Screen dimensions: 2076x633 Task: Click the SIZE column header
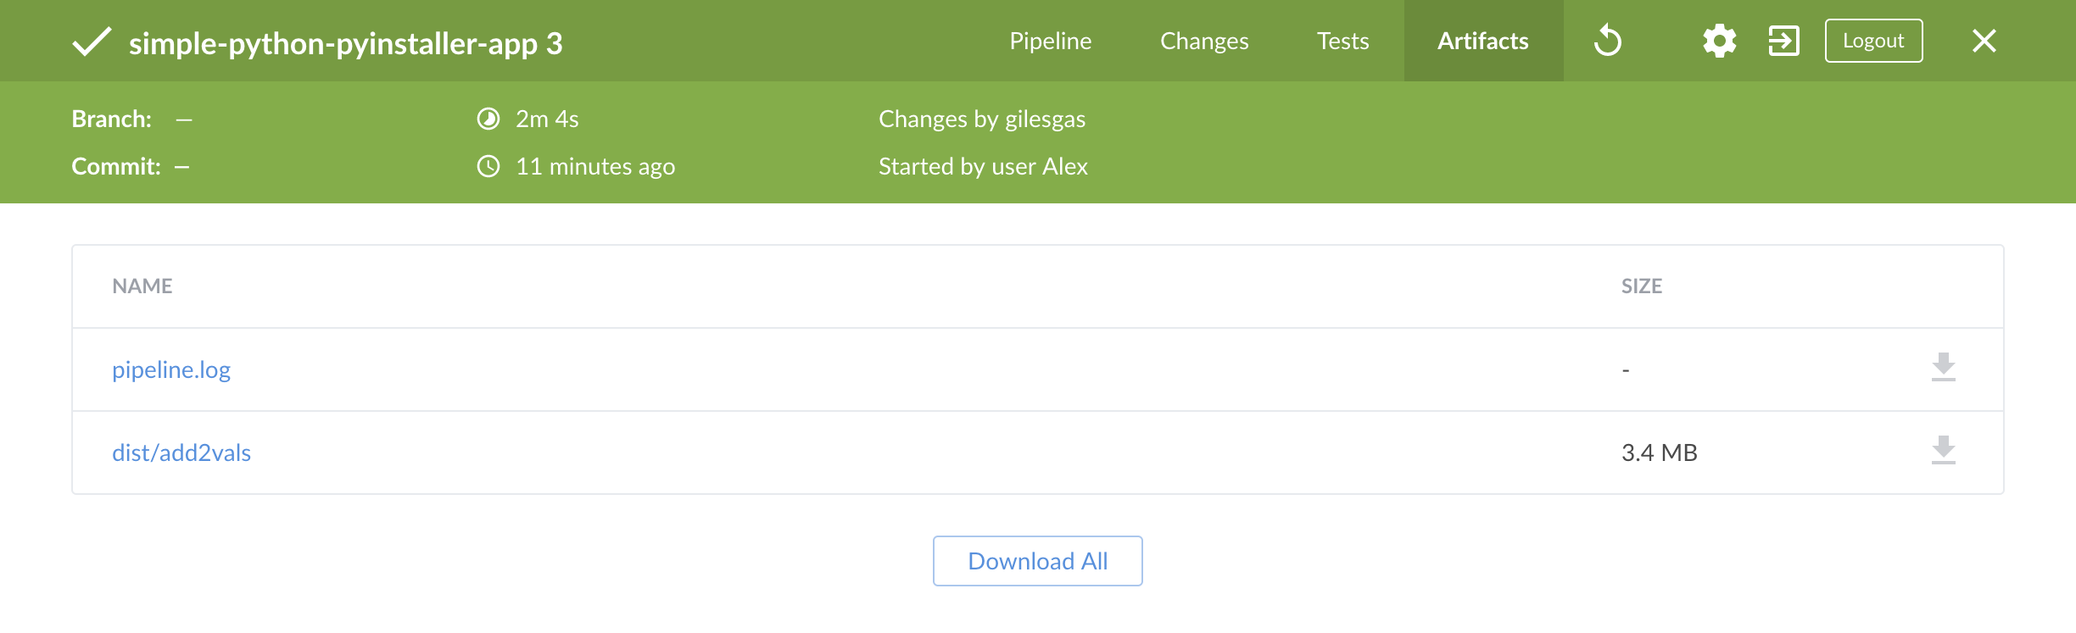(1641, 286)
